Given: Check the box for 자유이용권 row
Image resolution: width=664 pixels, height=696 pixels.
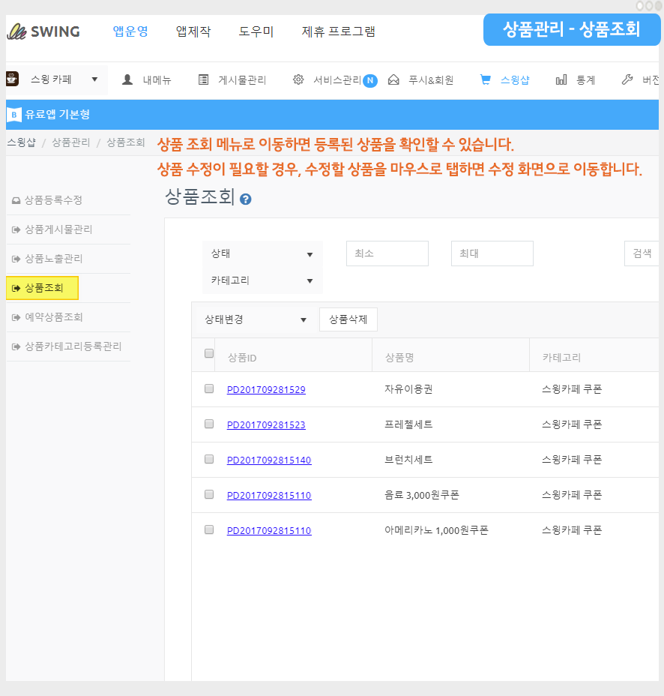Looking at the screenshot, I should pyautogui.click(x=209, y=388).
